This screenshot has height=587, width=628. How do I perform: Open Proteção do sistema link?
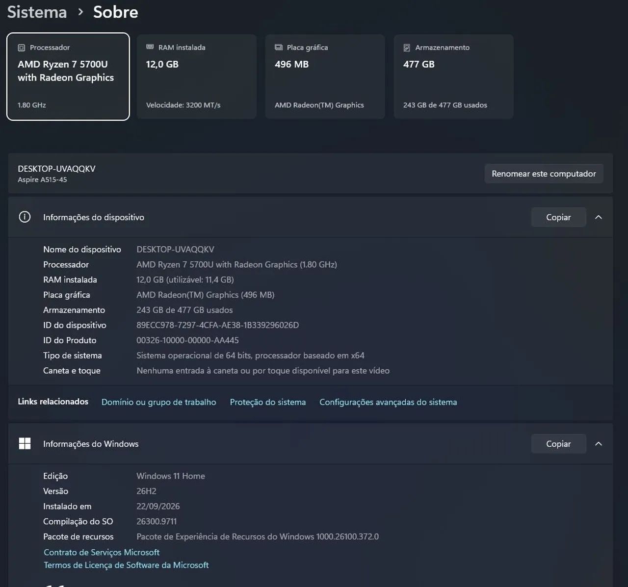[268, 402]
